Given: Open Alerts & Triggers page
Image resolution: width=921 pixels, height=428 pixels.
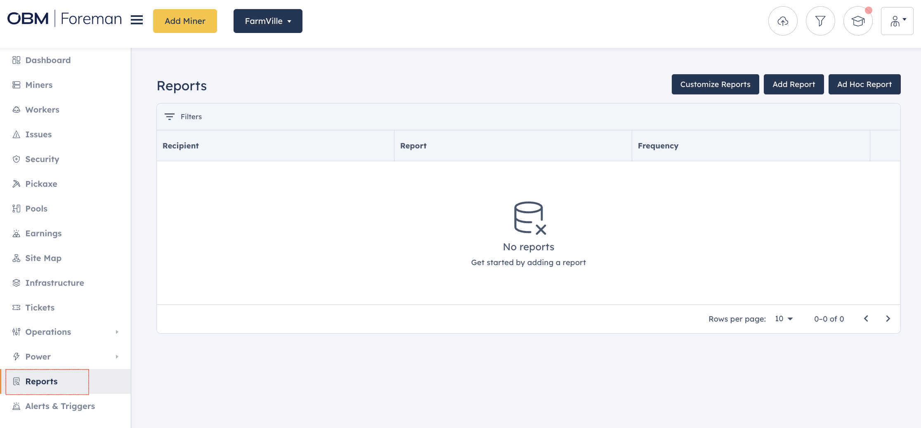Looking at the screenshot, I should pyautogui.click(x=60, y=406).
